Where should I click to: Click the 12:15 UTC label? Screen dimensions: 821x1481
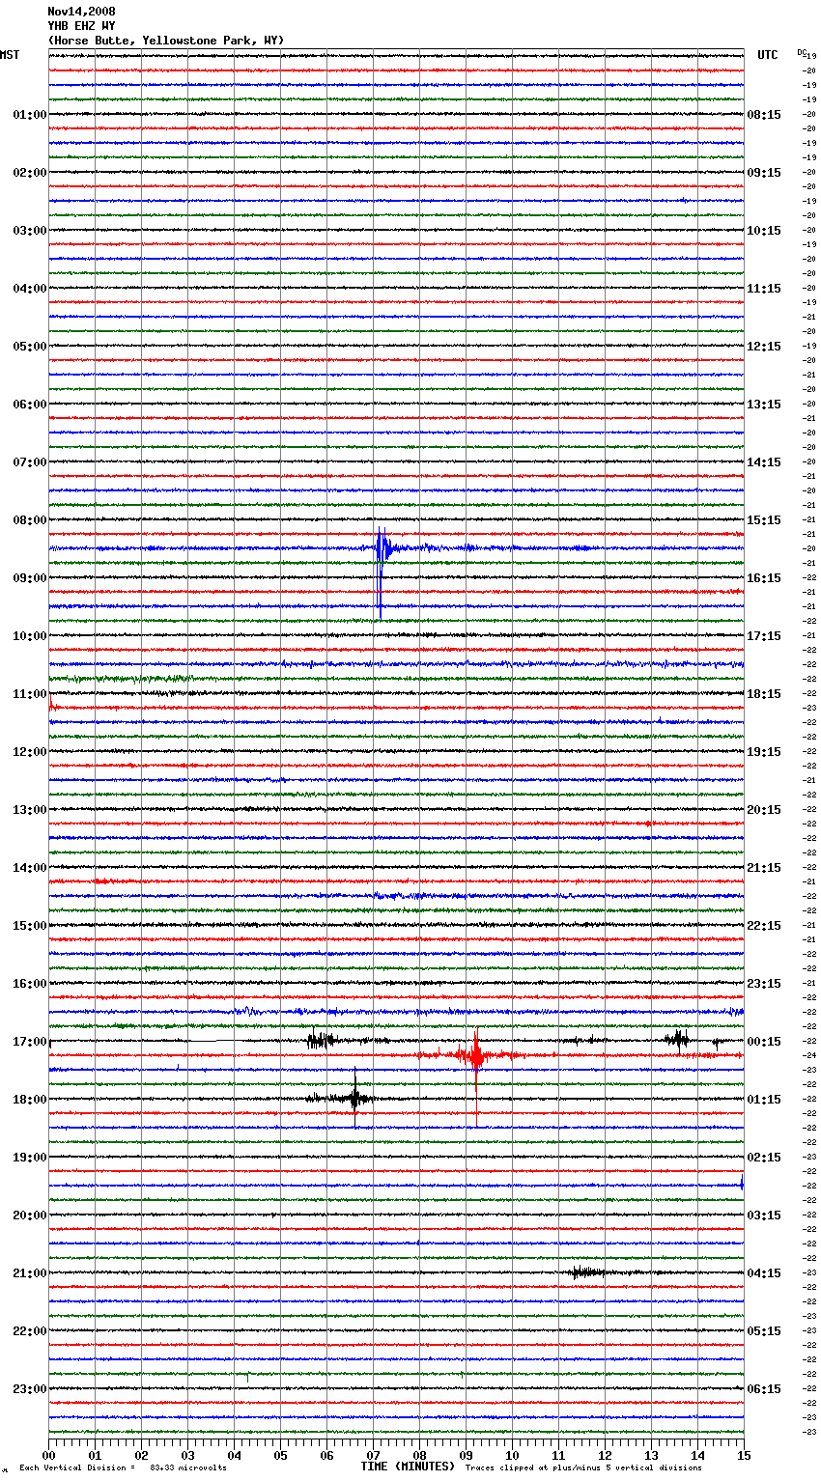[764, 347]
